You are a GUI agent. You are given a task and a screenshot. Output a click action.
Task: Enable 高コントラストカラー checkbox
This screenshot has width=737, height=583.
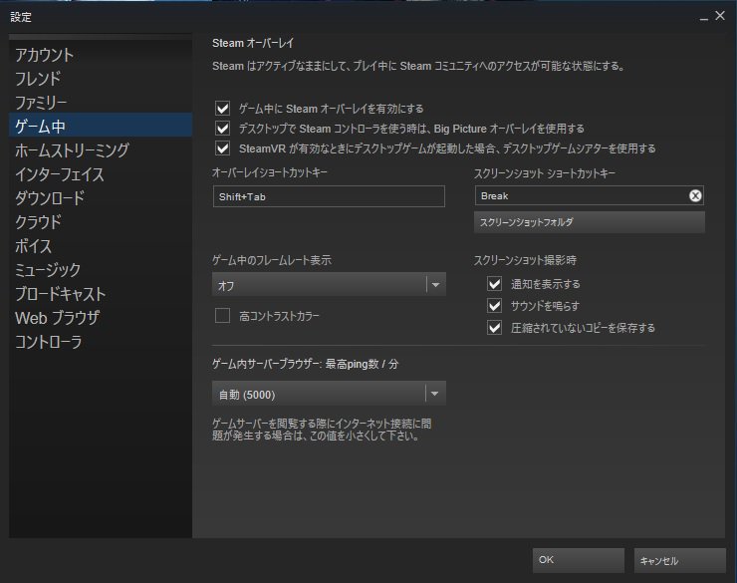[x=222, y=316]
